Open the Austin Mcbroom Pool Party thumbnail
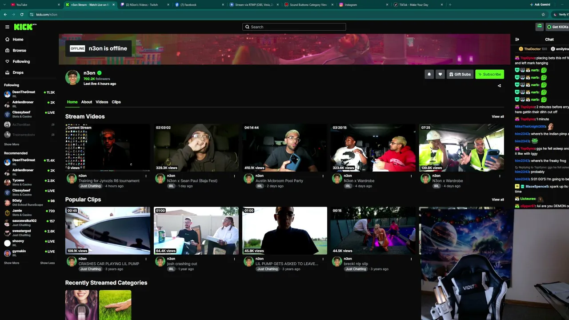569x320 pixels. coord(284,148)
